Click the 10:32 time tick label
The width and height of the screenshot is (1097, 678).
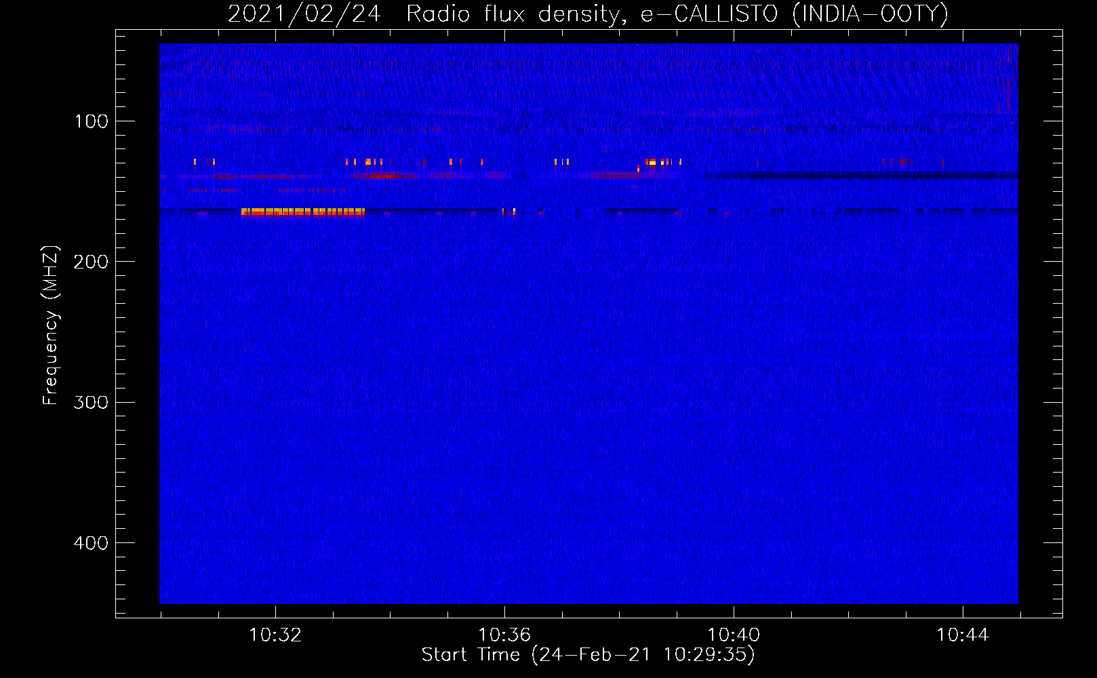[275, 635]
